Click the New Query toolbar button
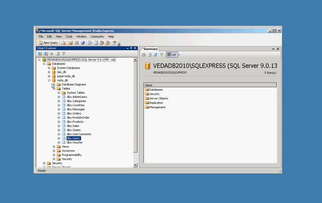This screenshot has width=322, height=203. (x=48, y=43)
